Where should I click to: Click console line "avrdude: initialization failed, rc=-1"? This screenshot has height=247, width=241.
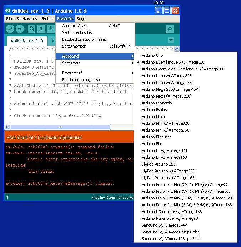tap(51, 153)
